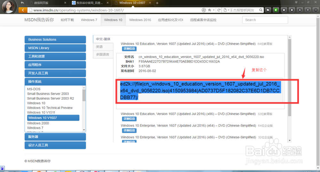Click the download list scroll-down arrow

(290, 140)
